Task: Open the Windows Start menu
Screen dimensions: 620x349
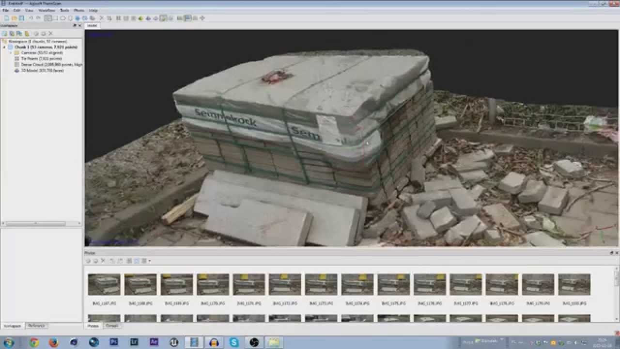Action: coord(9,342)
